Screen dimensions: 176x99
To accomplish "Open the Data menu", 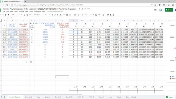I will pos(26,12).
